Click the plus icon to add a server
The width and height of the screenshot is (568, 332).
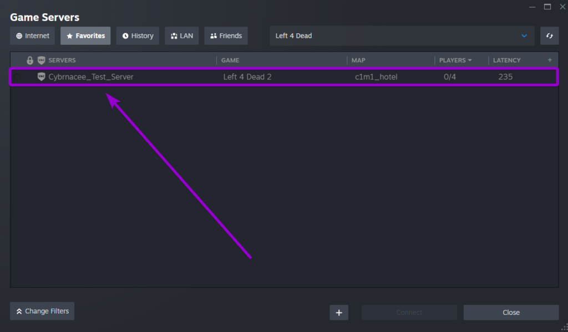[338, 312]
